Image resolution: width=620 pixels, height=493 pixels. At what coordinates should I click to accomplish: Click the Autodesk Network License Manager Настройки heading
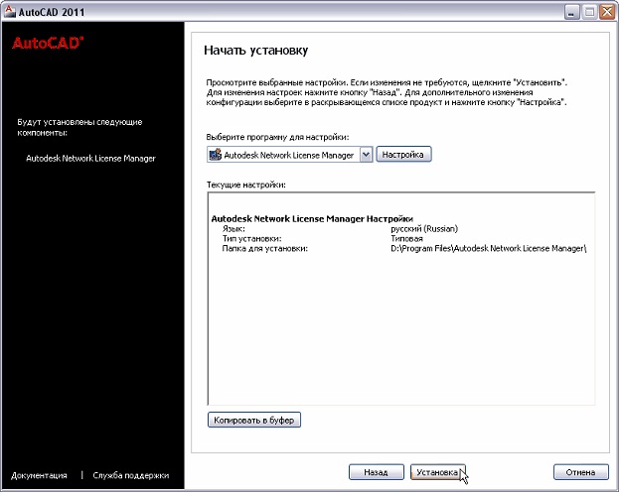click(x=312, y=218)
